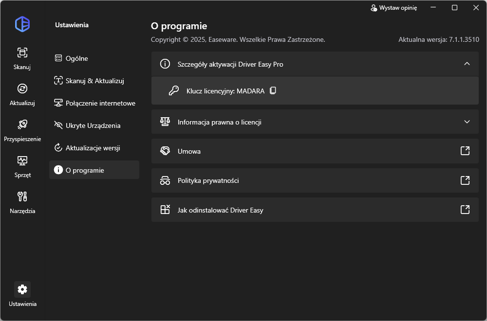The width and height of the screenshot is (487, 321).
Task: Click the Ustawienia gear icon
Action: point(22,289)
